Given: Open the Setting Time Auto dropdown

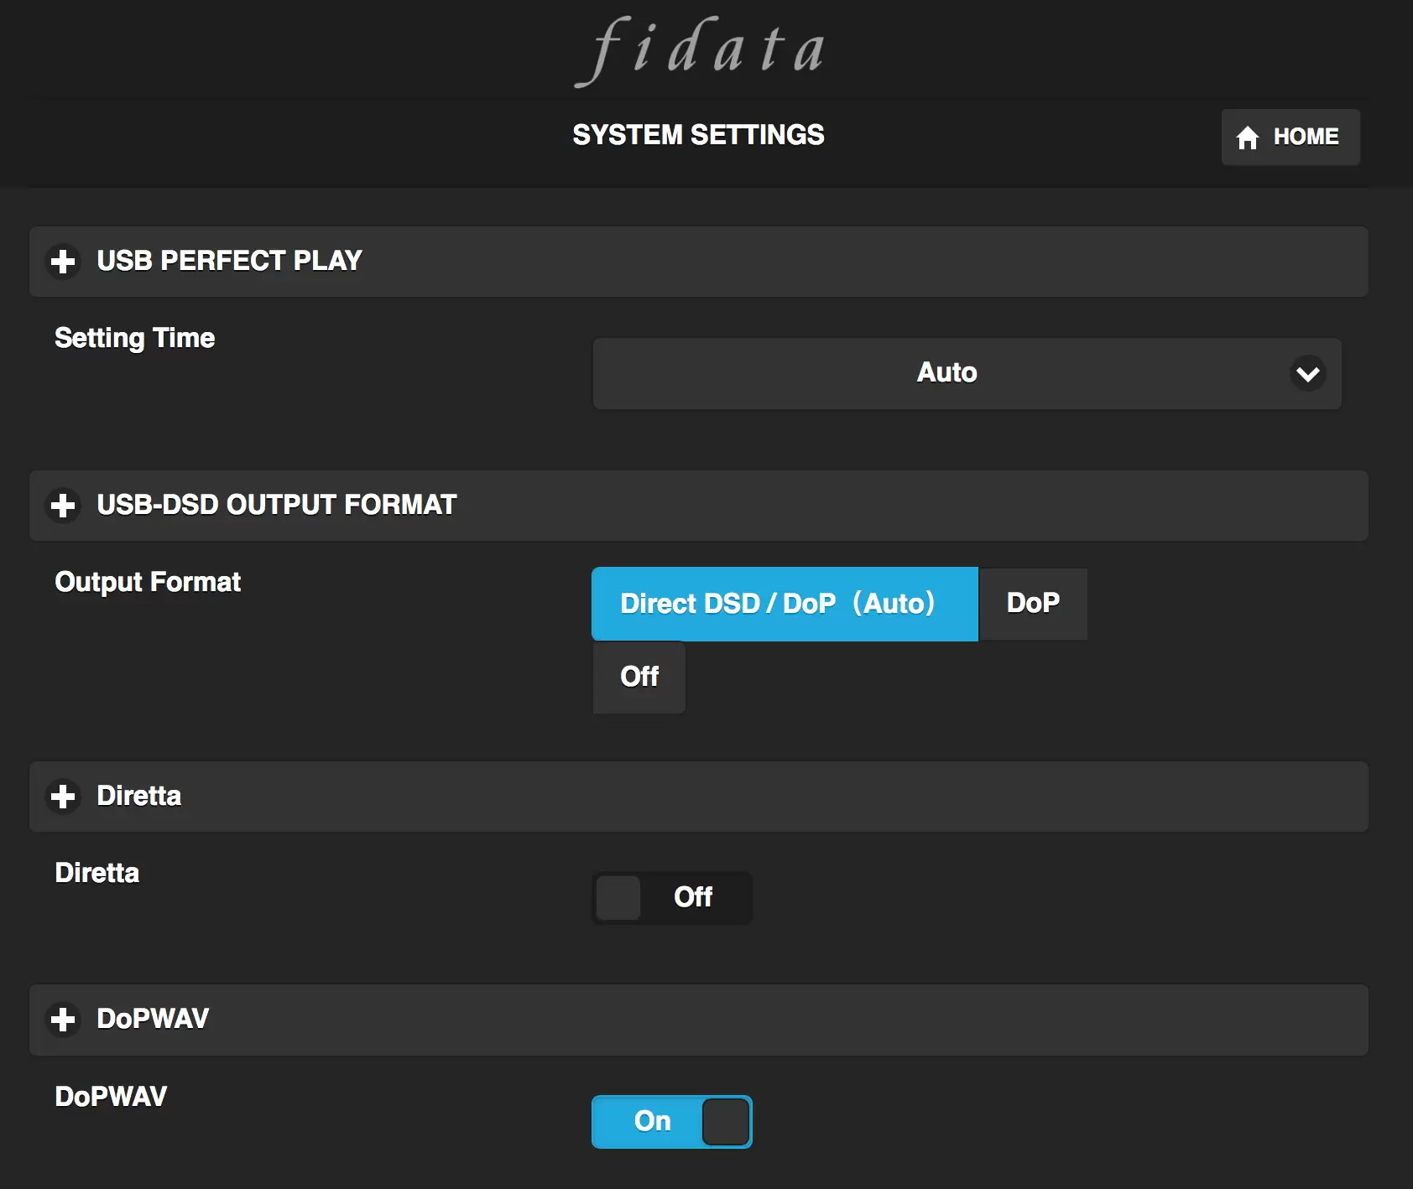Looking at the screenshot, I should pos(946,373).
